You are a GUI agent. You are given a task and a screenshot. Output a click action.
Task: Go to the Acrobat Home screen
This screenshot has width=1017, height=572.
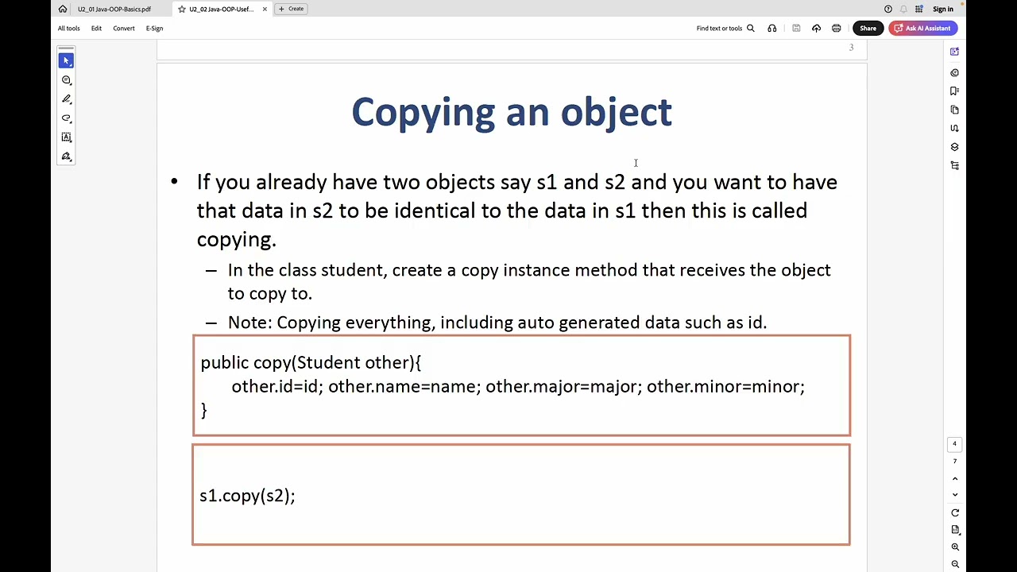(x=63, y=9)
